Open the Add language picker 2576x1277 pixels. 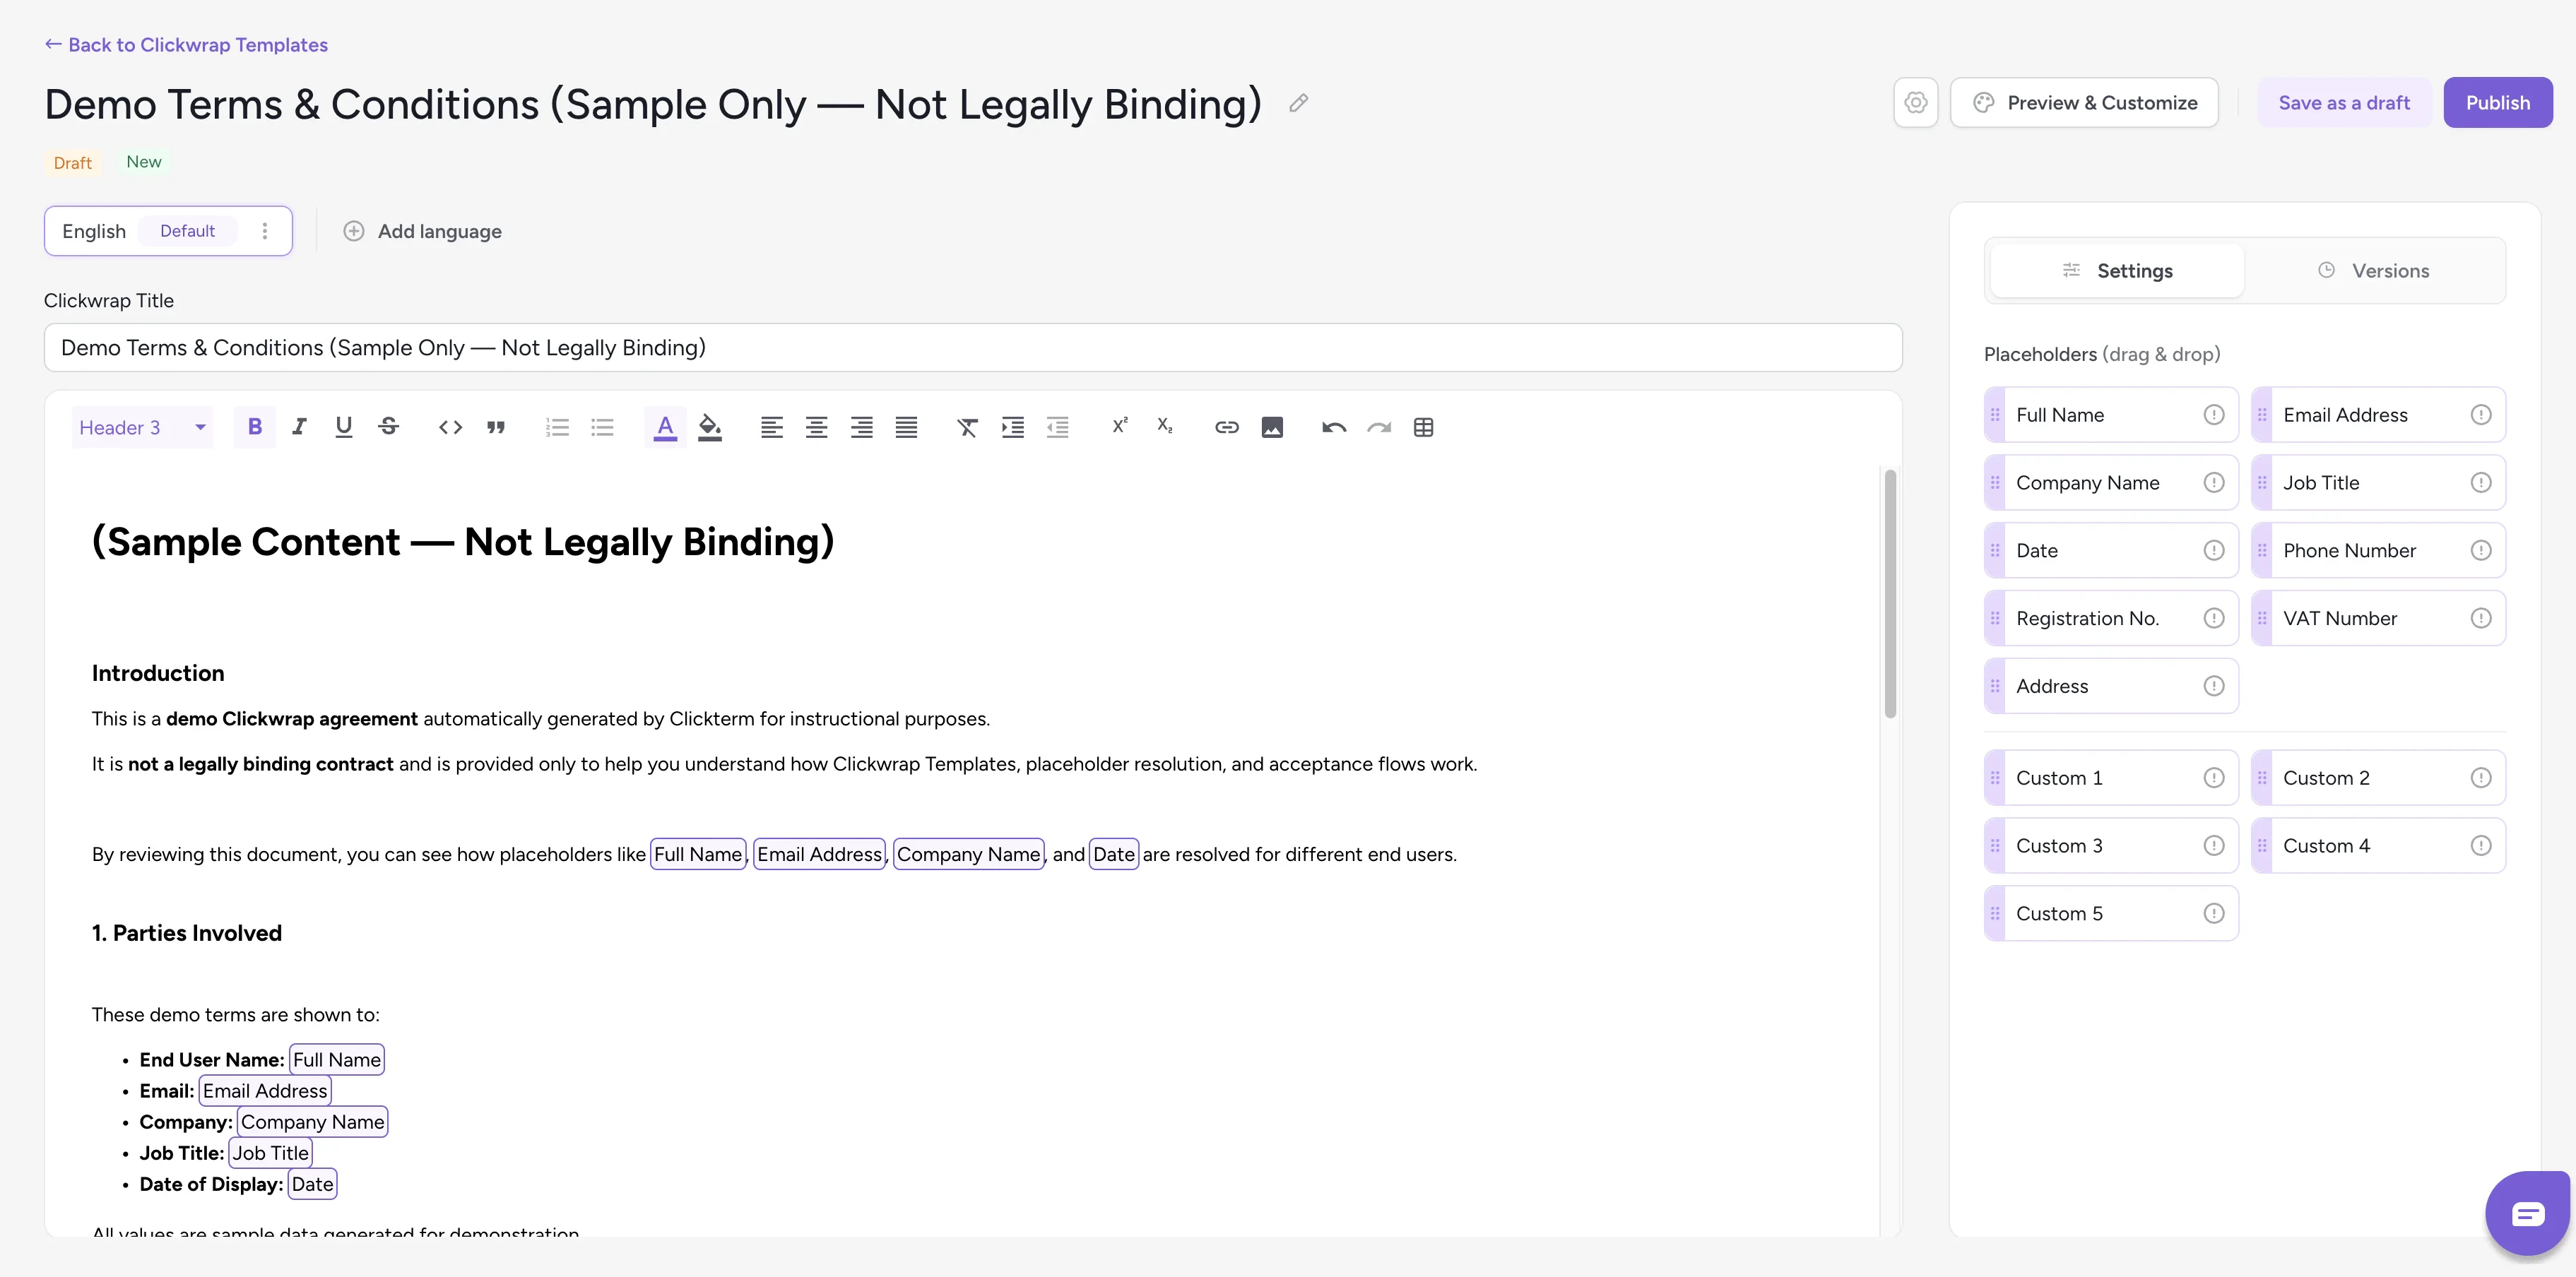point(422,231)
